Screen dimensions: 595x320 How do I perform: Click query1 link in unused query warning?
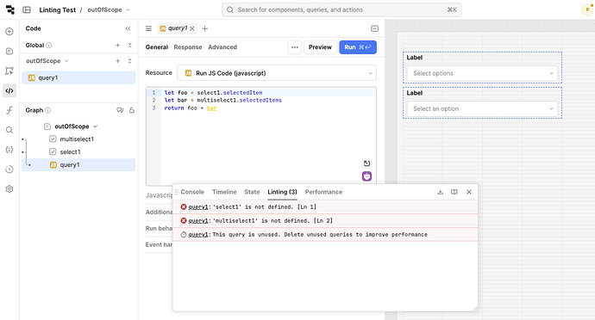[198, 235]
